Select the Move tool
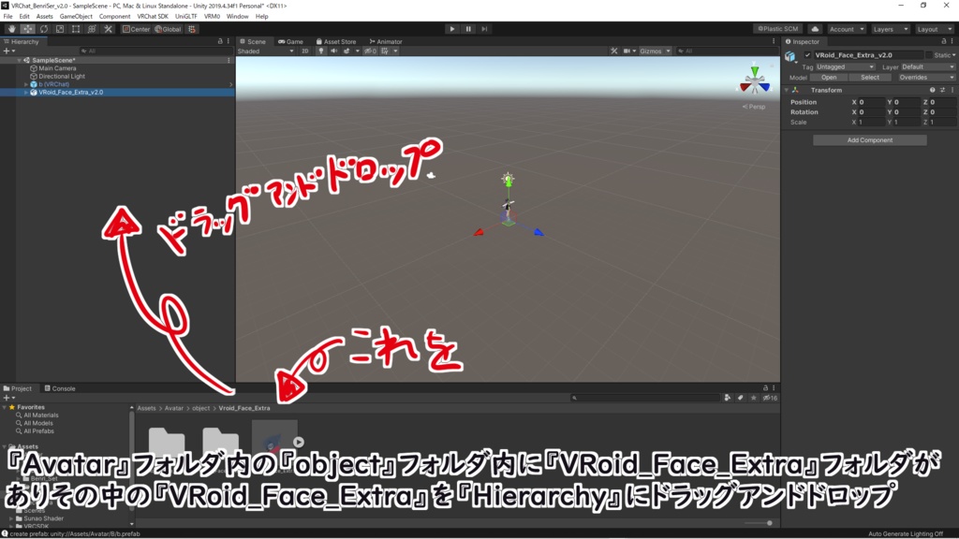 coord(27,28)
